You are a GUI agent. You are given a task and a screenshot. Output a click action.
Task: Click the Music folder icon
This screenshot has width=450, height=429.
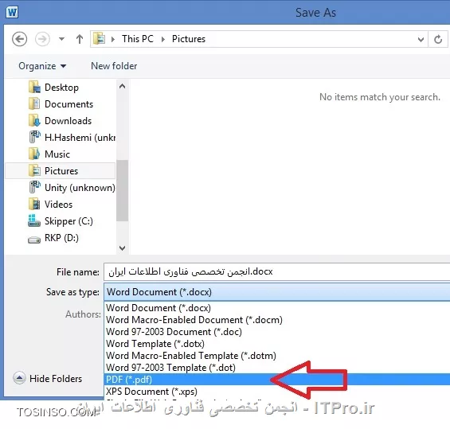pos(34,154)
